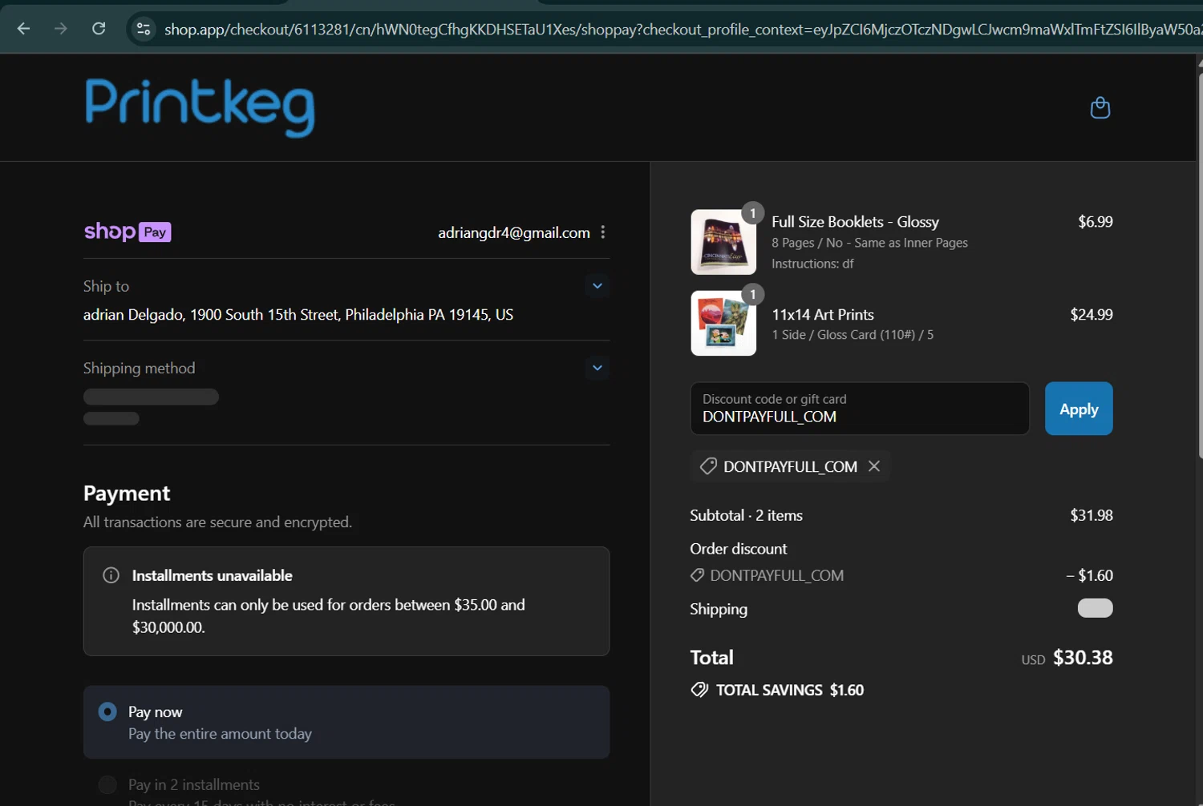Open account options three-dot menu
This screenshot has height=806, width=1203.
click(603, 232)
